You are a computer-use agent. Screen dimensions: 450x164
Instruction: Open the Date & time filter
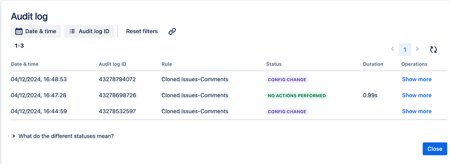tap(36, 31)
